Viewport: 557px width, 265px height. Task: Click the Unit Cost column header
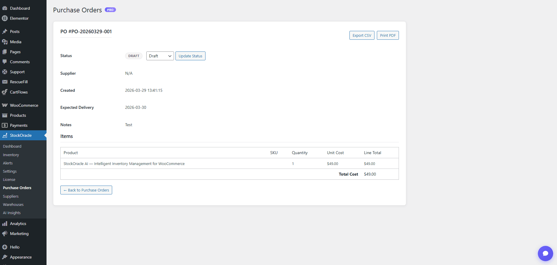(x=335, y=153)
